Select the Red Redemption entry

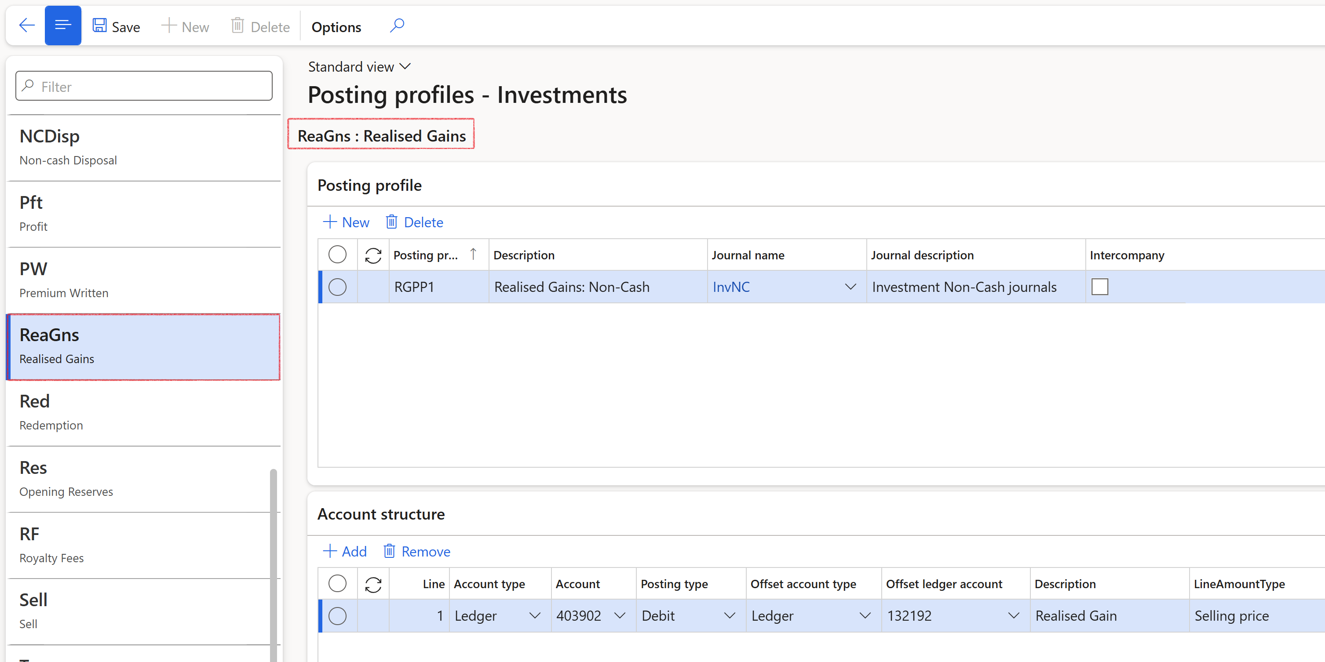click(x=144, y=413)
